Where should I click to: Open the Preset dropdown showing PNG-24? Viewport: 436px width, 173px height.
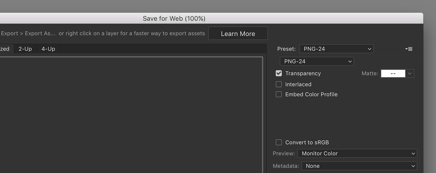pyautogui.click(x=336, y=49)
